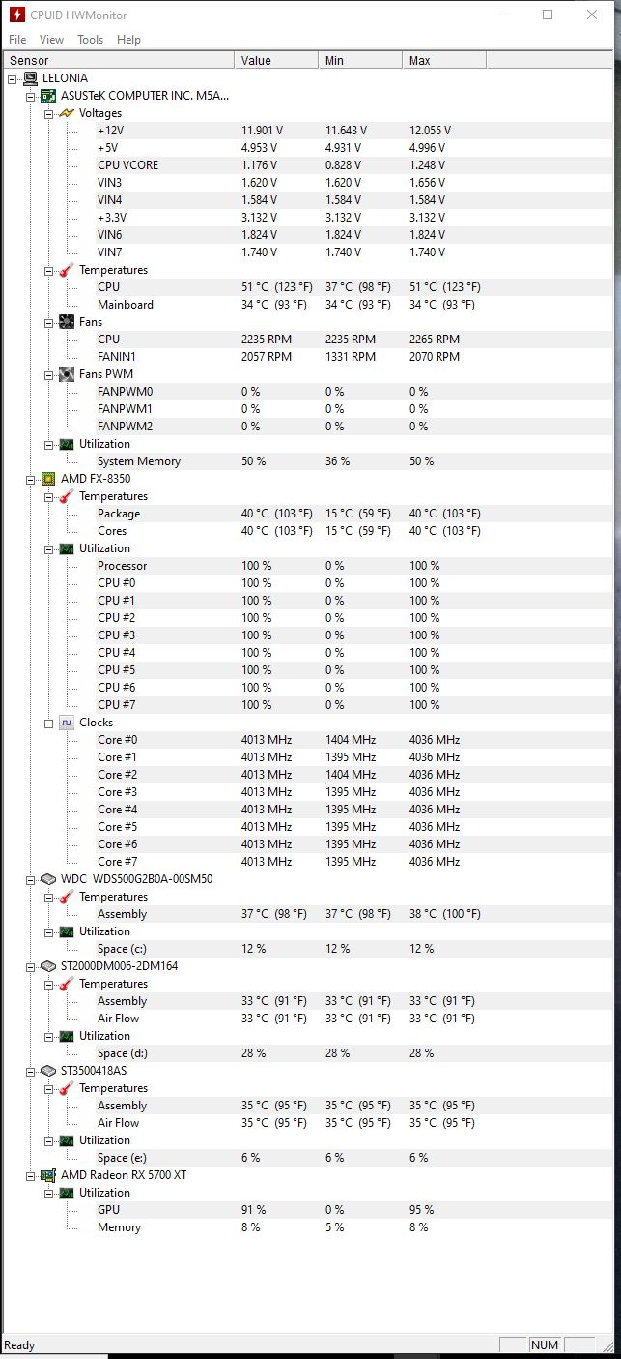The height and width of the screenshot is (1359, 621).
Task: Collapse the Voltages tree node
Action: point(48,113)
